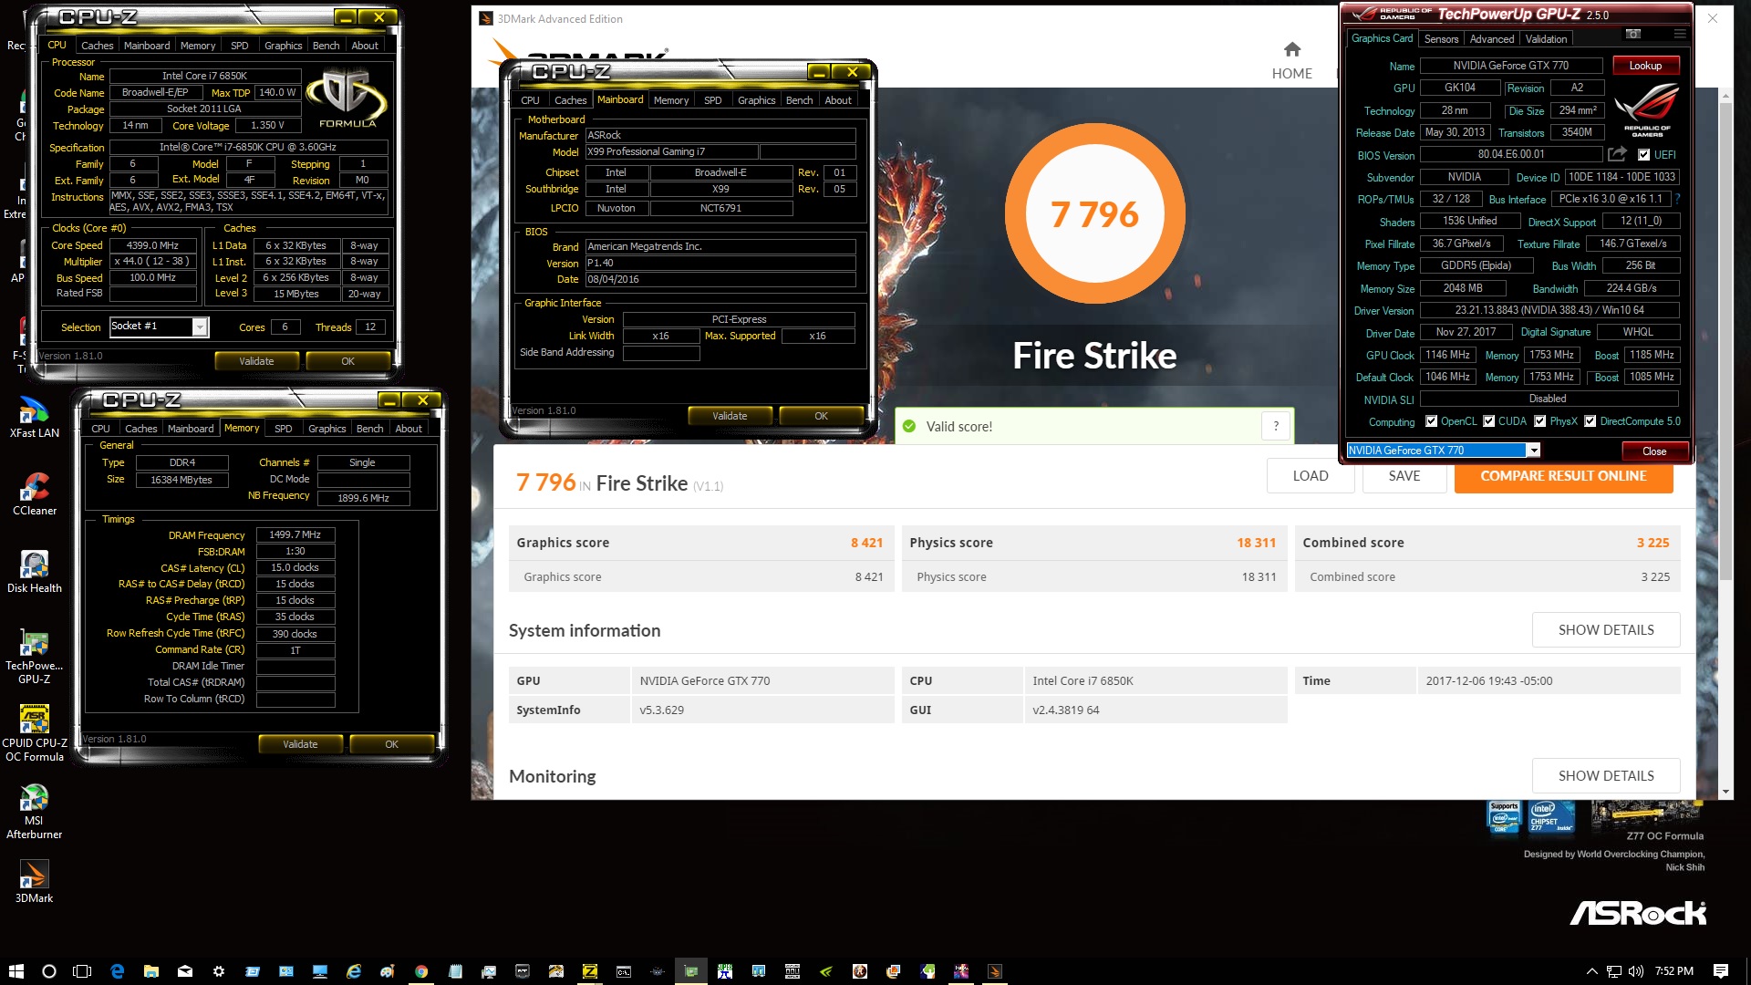Viewport: 1751px width, 985px height.
Task: Click Validate in CPU-Z Memory window
Action: [x=300, y=744]
